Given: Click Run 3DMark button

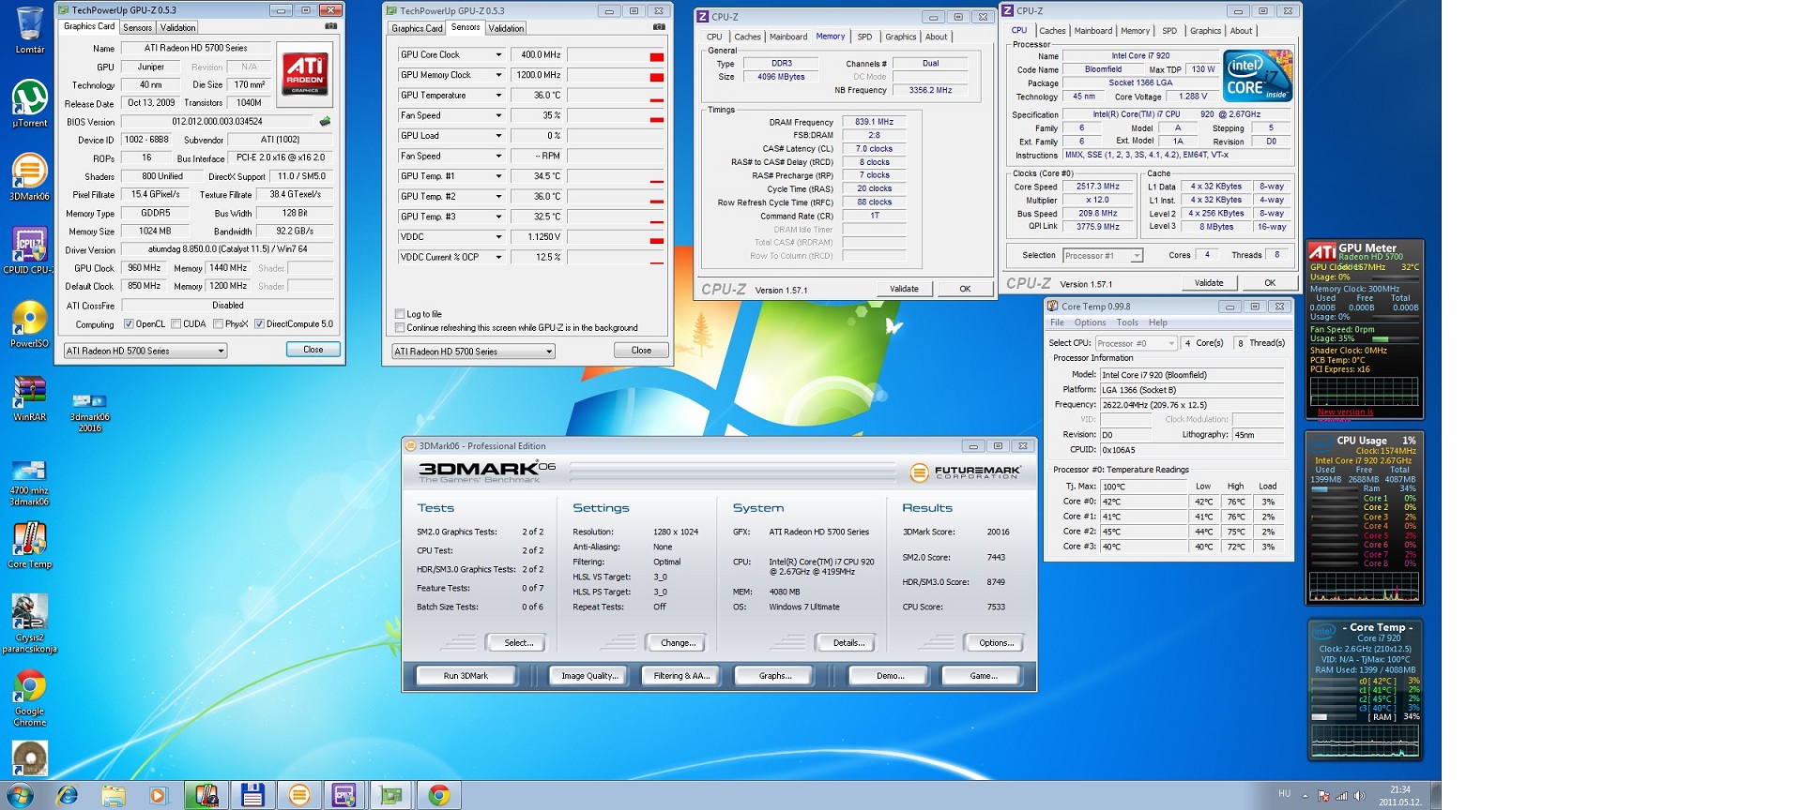Looking at the screenshot, I should 466,676.
